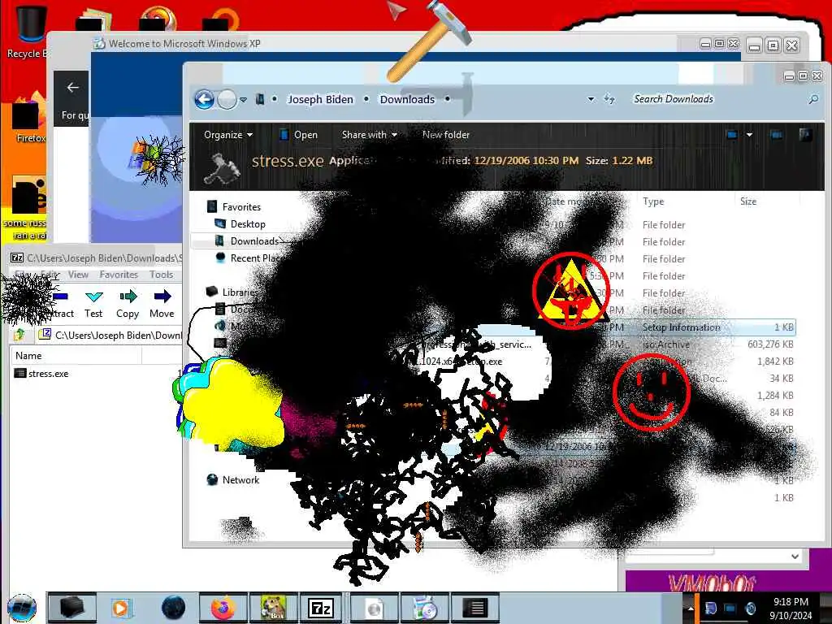The width and height of the screenshot is (832, 624).
Task: Open the Favorites menu in 7-Zip
Action: tap(119, 275)
